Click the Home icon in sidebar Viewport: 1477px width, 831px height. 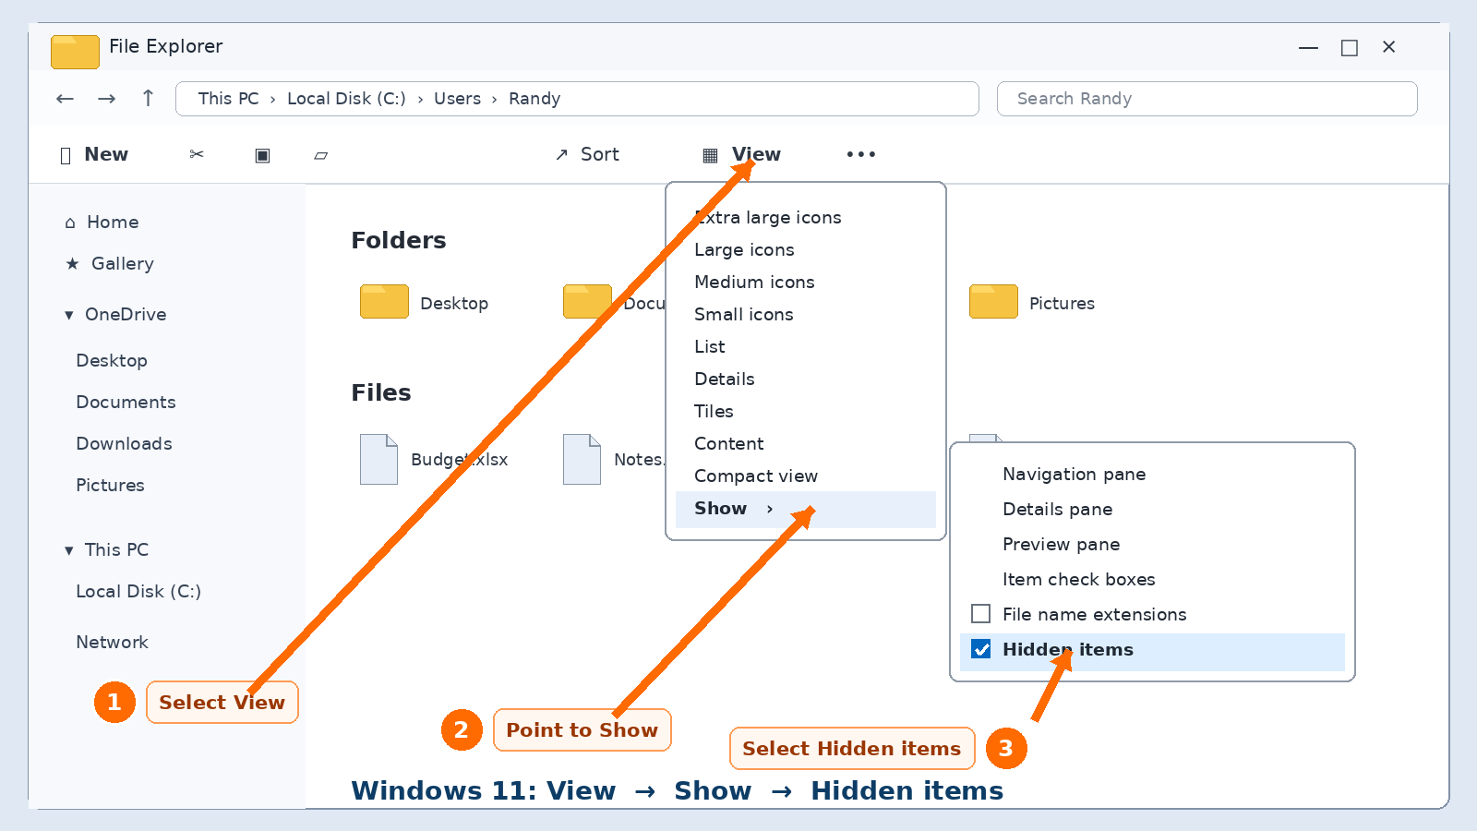click(70, 223)
